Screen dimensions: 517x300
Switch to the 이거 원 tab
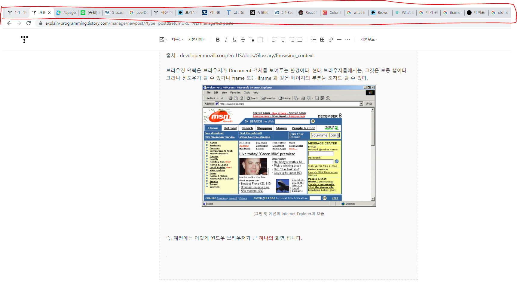point(429,12)
